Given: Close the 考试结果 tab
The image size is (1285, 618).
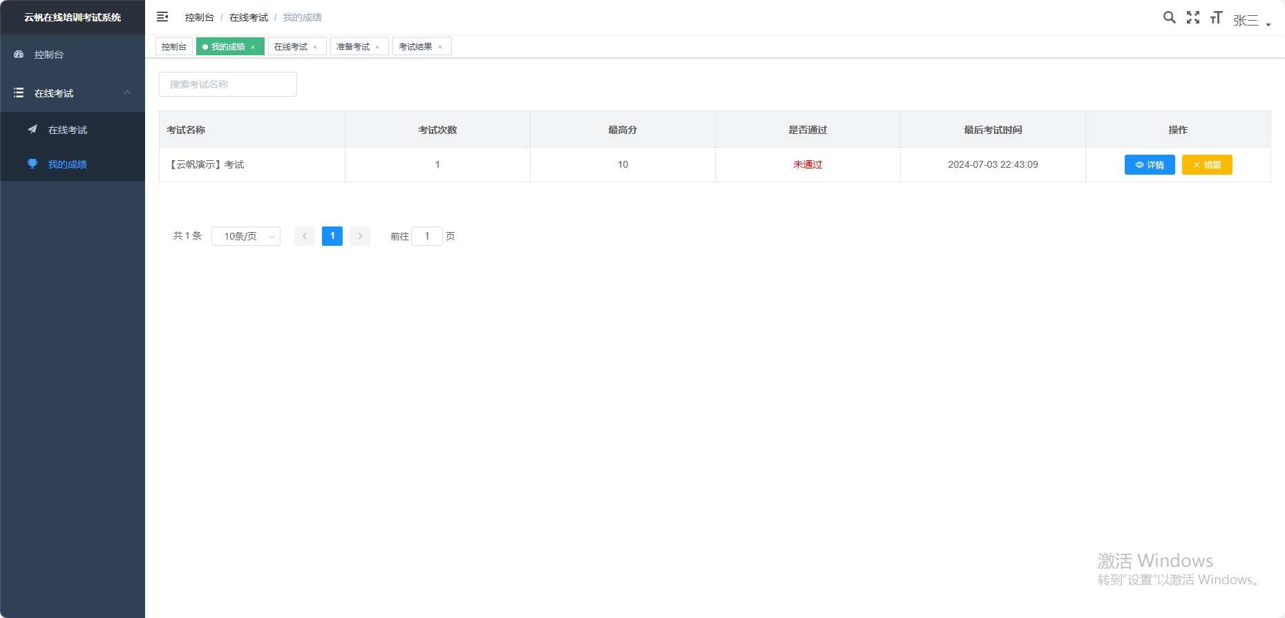Looking at the screenshot, I should (440, 47).
